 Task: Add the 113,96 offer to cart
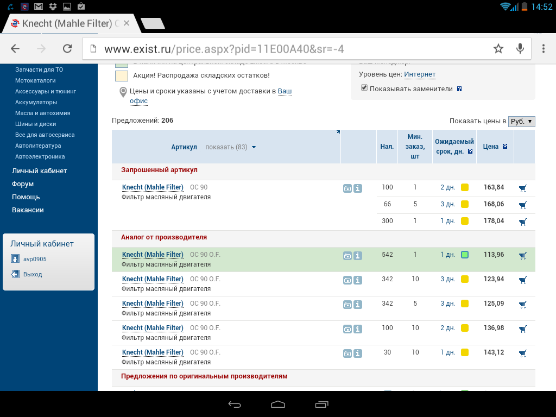[x=523, y=255]
